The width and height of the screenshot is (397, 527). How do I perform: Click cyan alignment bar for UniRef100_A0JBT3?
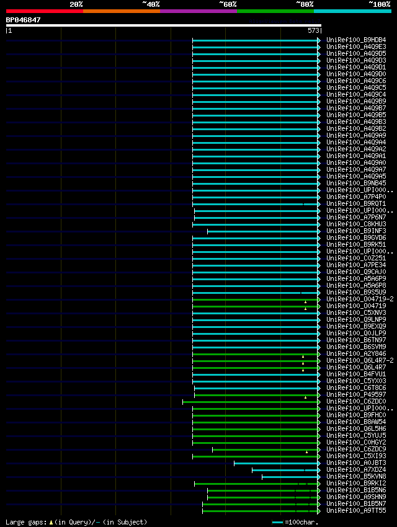click(276, 464)
